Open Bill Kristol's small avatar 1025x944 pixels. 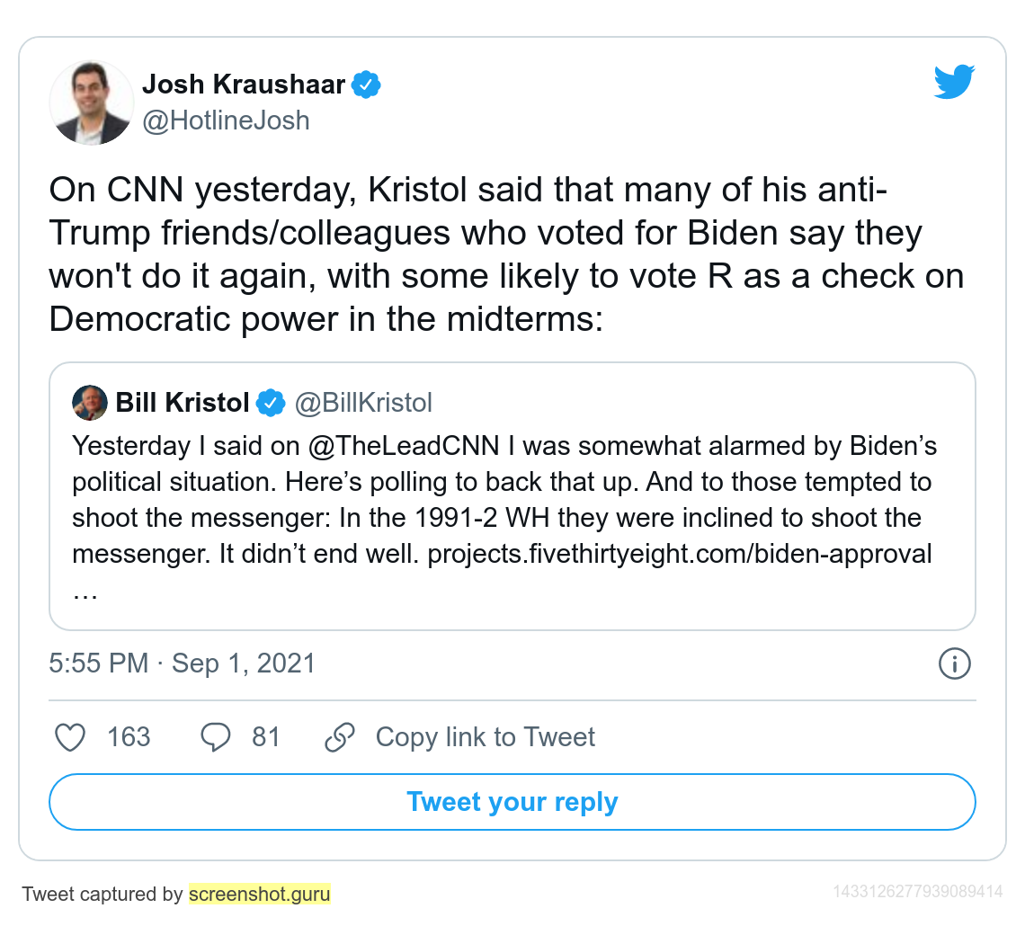(x=90, y=403)
